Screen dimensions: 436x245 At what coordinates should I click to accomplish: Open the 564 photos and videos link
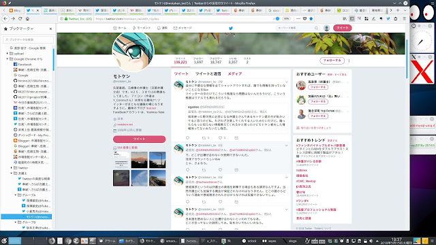coord(127,148)
